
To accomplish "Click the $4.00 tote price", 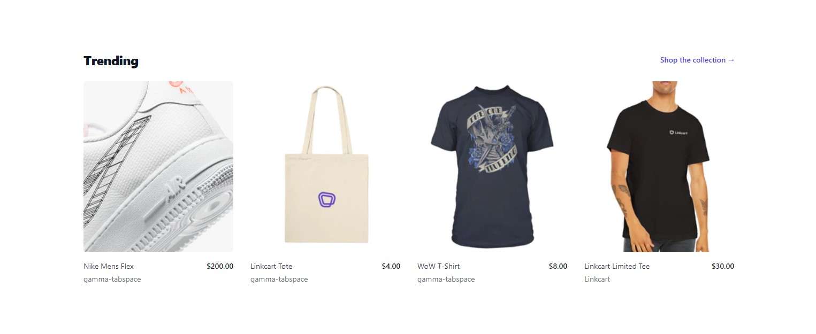I will (391, 266).
